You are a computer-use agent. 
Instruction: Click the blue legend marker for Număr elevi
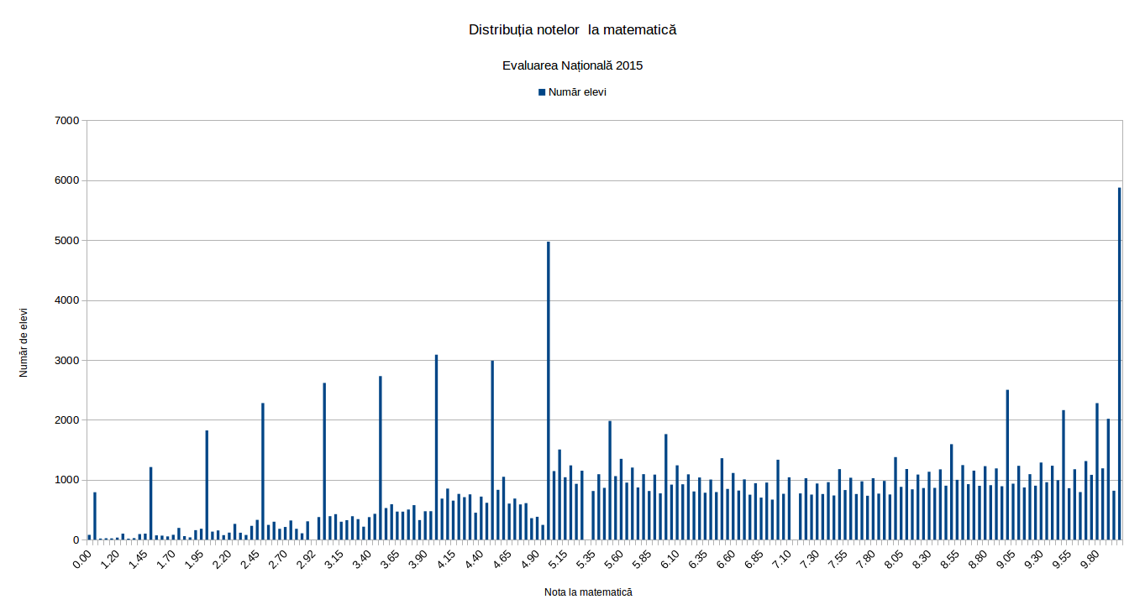(542, 92)
